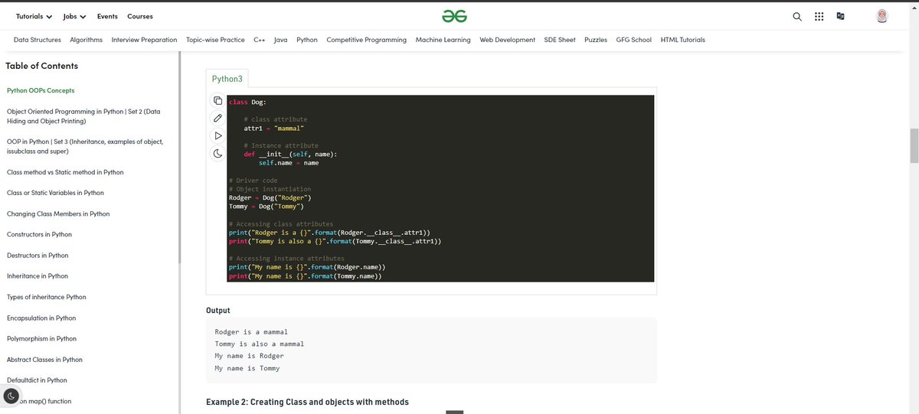
Task: Click the pencil edit code icon
Action: [217, 118]
